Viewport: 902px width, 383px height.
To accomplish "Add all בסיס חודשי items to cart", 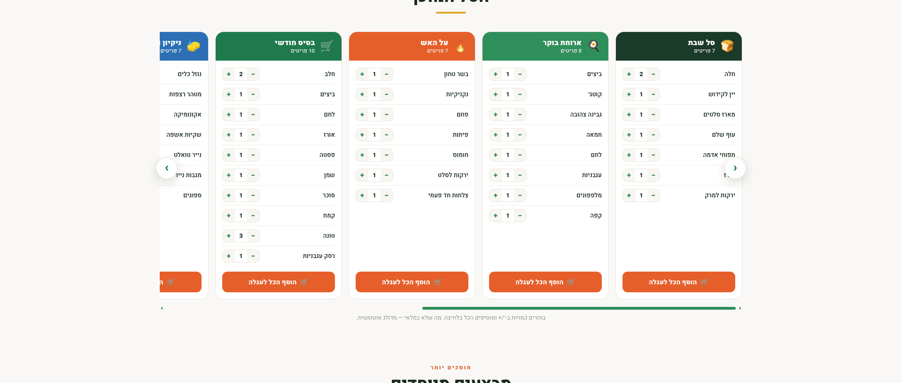I will pyautogui.click(x=279, y=282).
